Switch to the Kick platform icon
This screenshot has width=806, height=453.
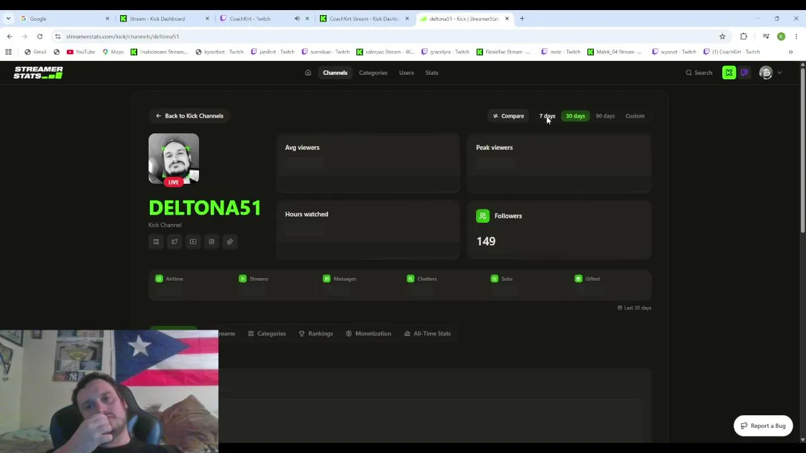coord(729,73)
